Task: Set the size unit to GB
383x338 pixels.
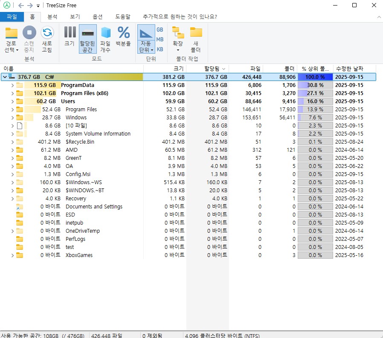Action: (x=160, y=29)
